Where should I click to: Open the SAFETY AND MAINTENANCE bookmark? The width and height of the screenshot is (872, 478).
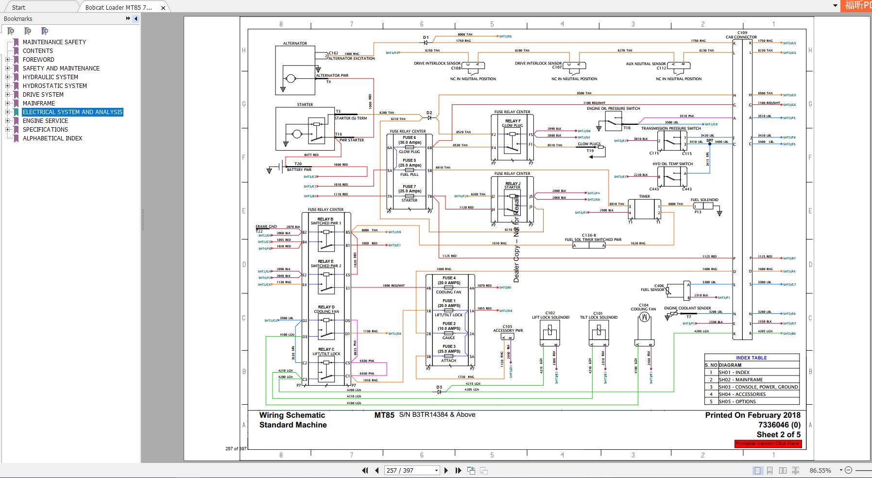[61, 68]
